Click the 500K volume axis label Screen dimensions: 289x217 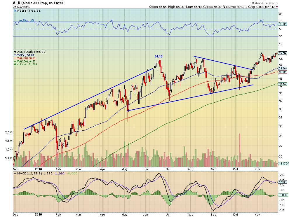(x=8, y=158)
